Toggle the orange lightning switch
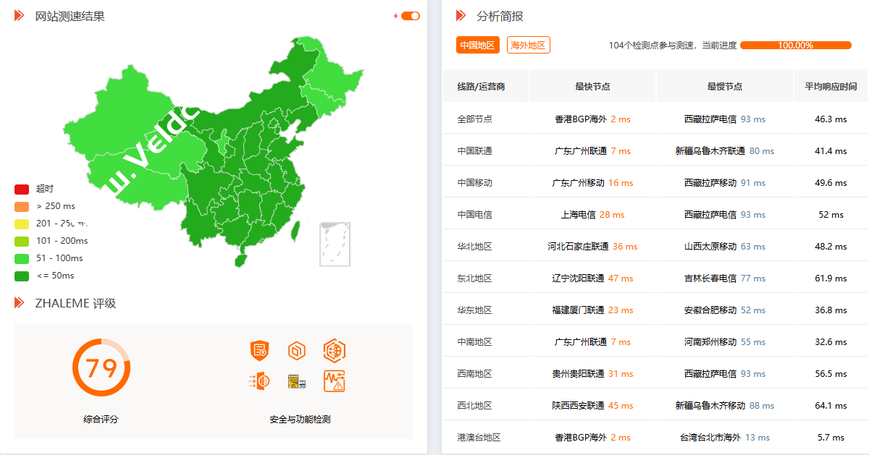The image size is (869, 455). pyautogui.click(x=410, y=16)
